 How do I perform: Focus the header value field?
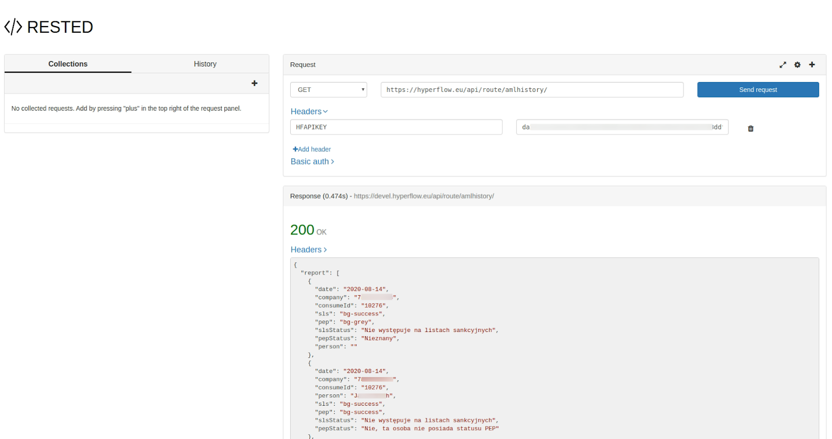[622, 127]
